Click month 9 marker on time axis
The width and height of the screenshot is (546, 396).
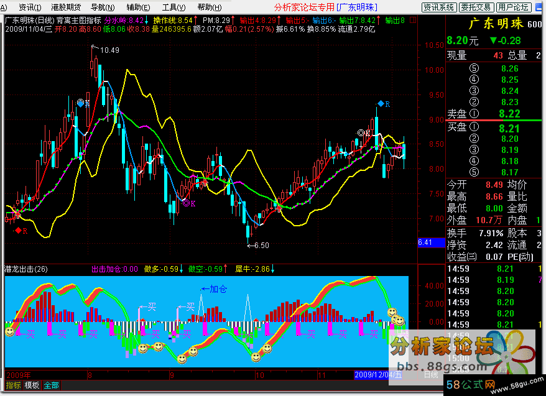point(172,375)
